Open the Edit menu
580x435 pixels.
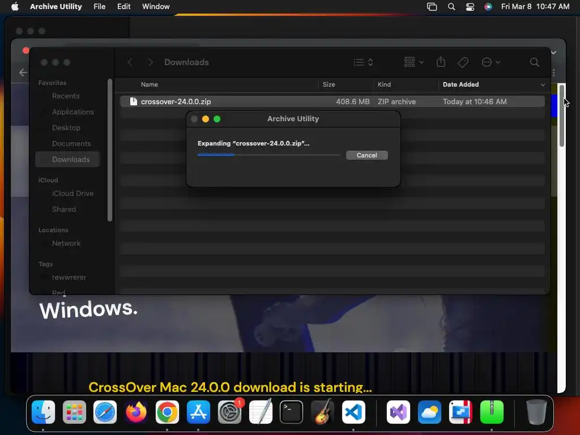pyautogui.click(x=123, y=6)
